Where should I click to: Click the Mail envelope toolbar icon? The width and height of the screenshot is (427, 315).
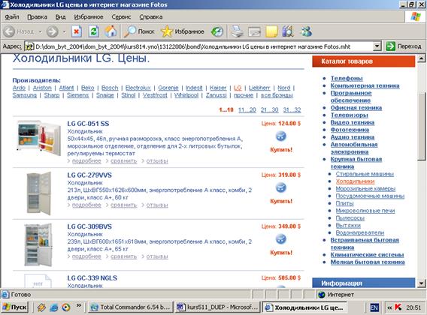click(x=254, y=31)
